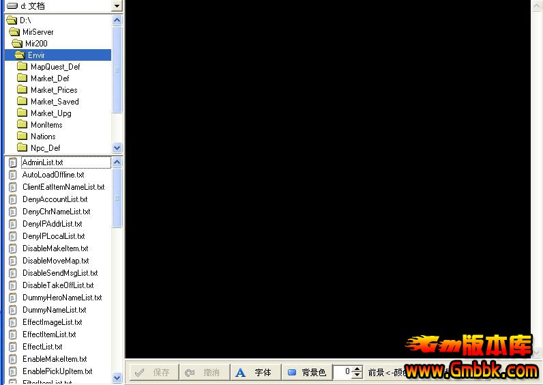
Task: Increase the number spinner value
Action: click(357, 369)
